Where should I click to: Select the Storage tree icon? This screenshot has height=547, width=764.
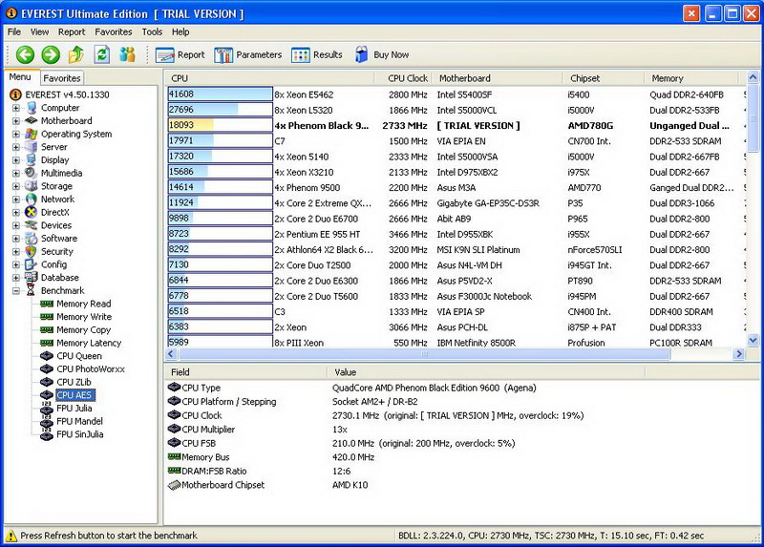click(32, 186)
